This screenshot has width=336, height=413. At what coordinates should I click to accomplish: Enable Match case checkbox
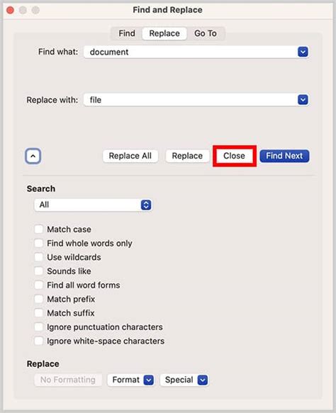pos(39,229)
